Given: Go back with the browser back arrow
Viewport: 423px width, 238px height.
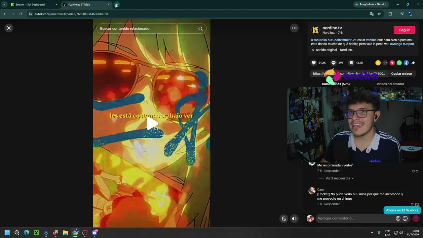Looking at the screenshot, I should 5,14.
